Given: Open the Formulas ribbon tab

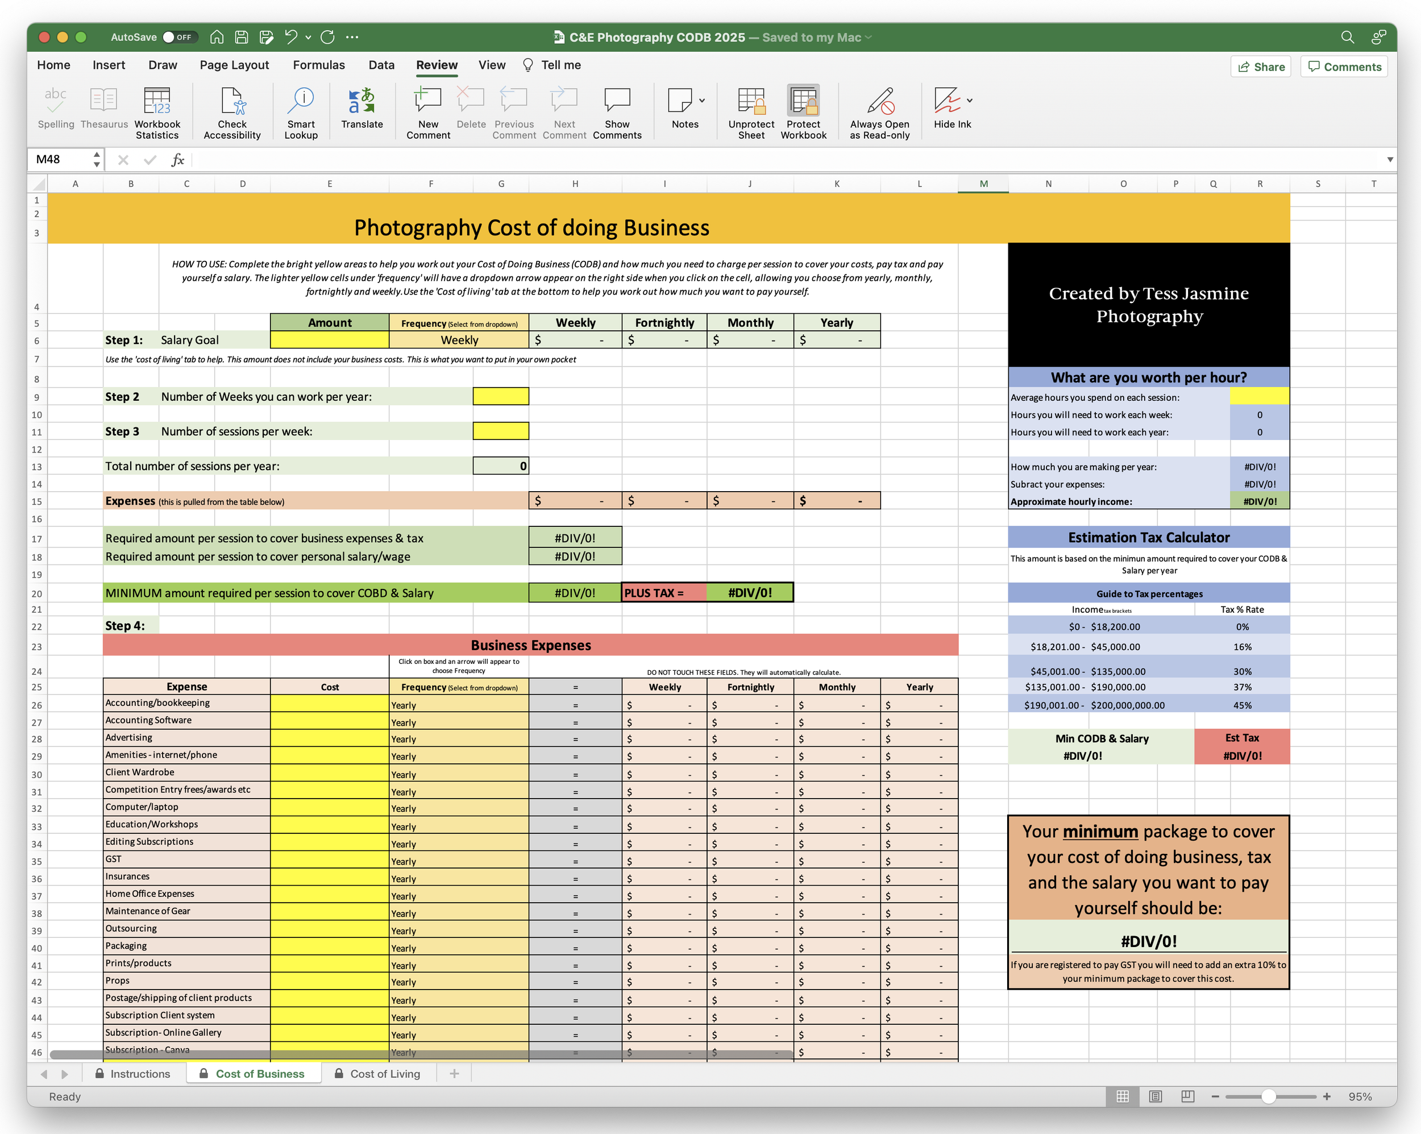Looking at the screenshot, I should 319,65.
